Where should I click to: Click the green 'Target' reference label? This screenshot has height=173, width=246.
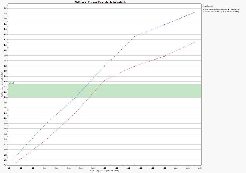pos(11,83)
